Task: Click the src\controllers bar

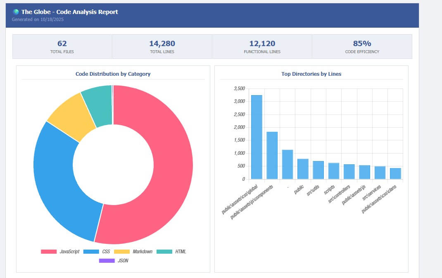Action: coord(349,171)
